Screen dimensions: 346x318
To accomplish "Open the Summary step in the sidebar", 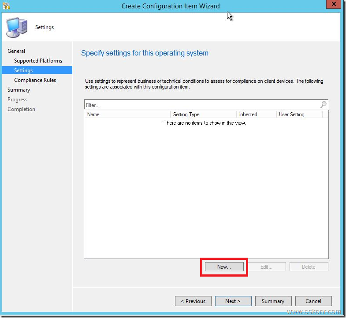I will 19,90.
